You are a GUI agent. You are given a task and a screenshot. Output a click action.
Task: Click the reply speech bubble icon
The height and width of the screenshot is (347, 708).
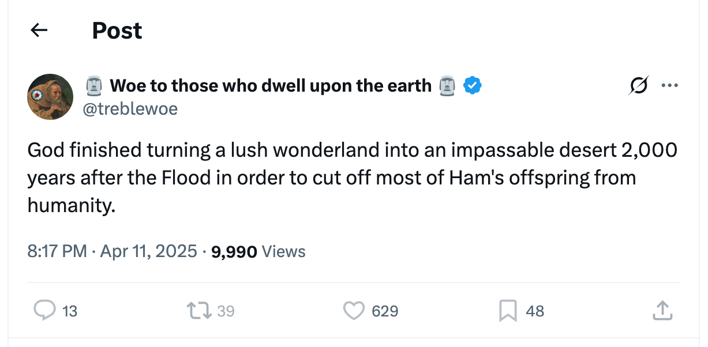[x=44, y=311]
